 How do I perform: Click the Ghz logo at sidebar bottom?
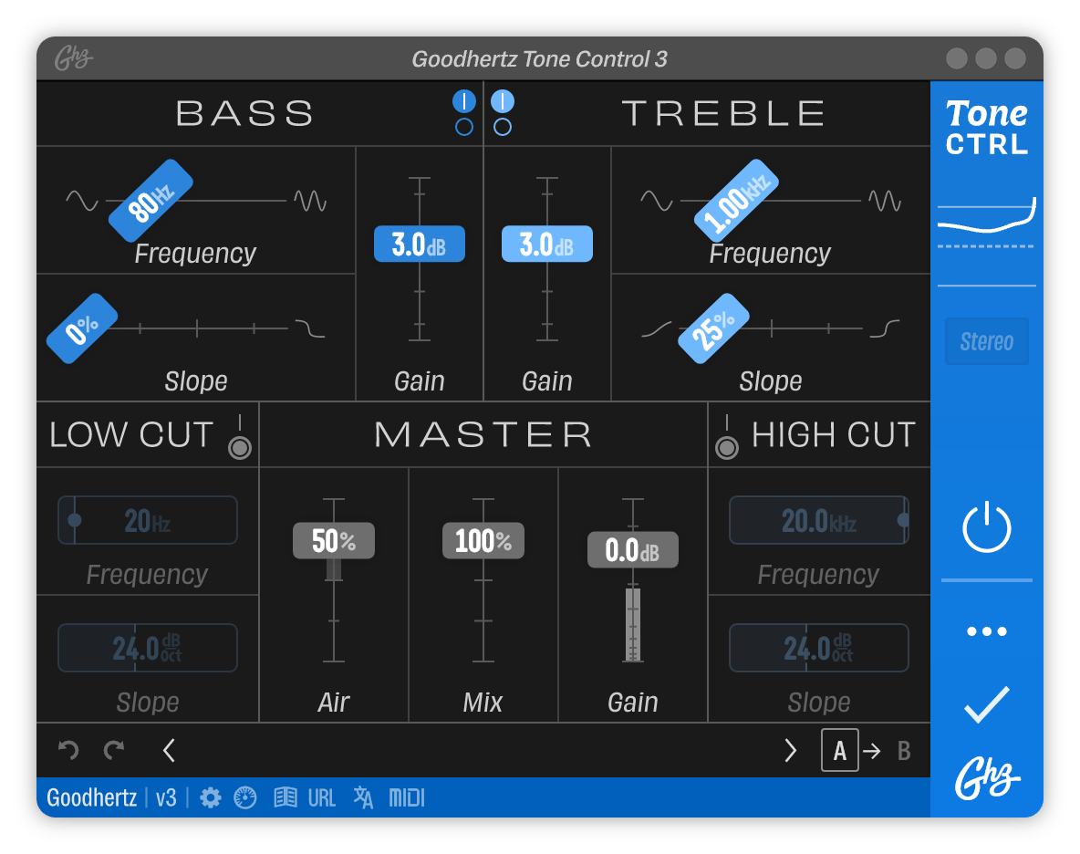click(986, 778)
